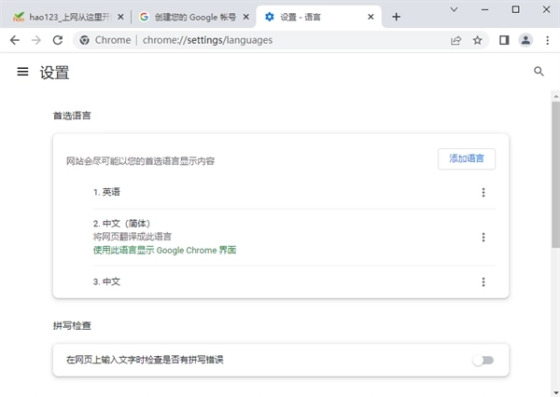
Task: Open more actions for 中文（简体）language
Action: [483, 237]
